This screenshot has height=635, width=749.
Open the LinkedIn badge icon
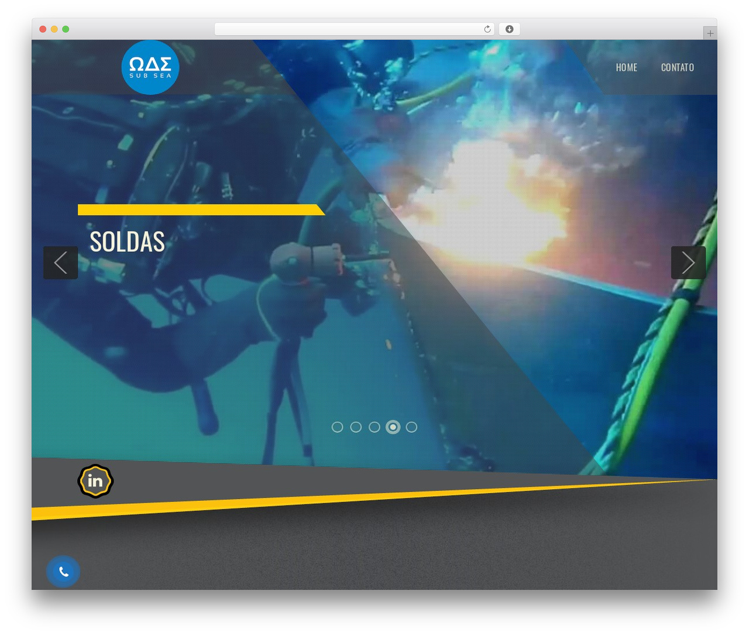coord(95,481)
